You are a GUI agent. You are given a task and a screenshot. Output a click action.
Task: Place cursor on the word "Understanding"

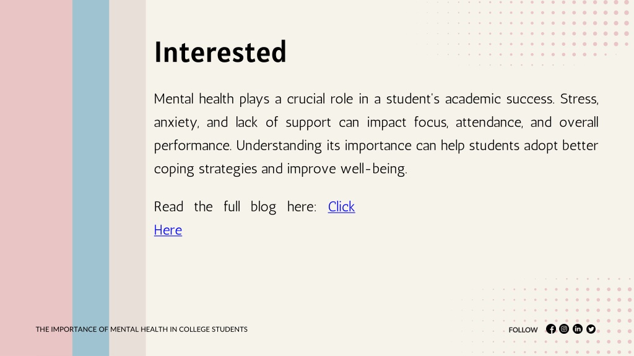click(279, 145)
